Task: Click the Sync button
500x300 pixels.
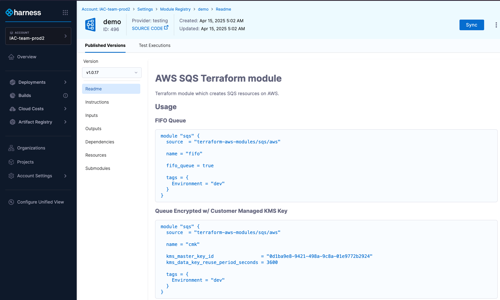Action: pyautogui.click(x=472, y=25)
